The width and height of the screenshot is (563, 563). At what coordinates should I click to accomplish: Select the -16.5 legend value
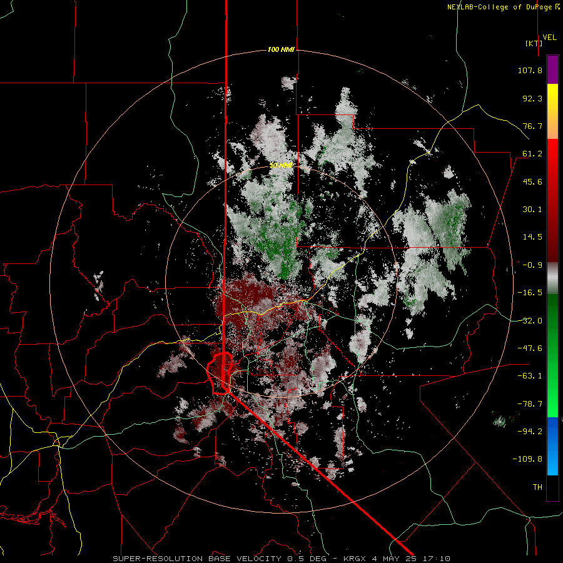530,293
